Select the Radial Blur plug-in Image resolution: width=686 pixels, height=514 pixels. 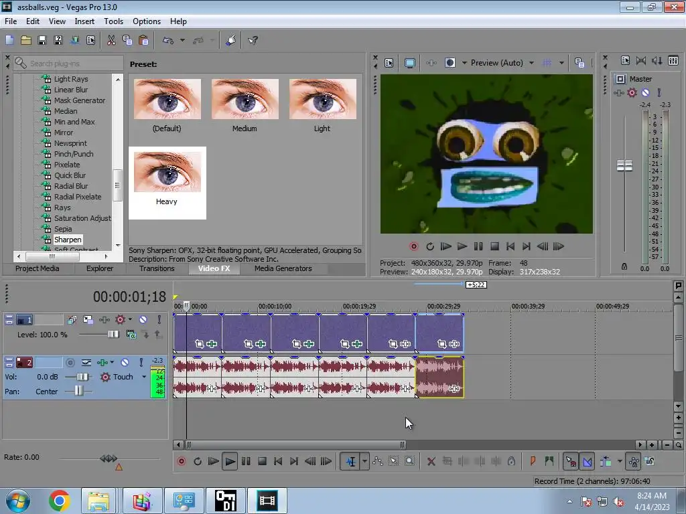(x=71, y=186)
